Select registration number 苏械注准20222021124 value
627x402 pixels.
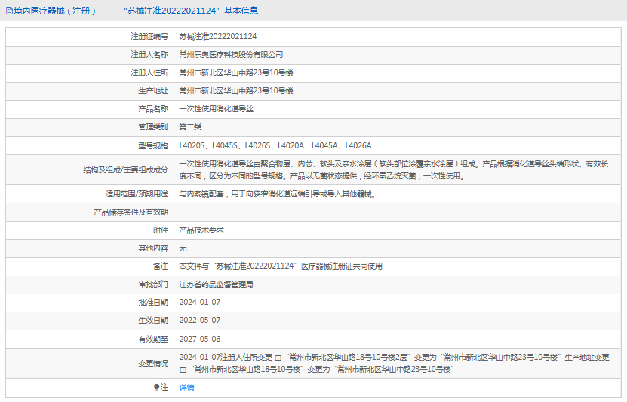[x=218, y=37]
